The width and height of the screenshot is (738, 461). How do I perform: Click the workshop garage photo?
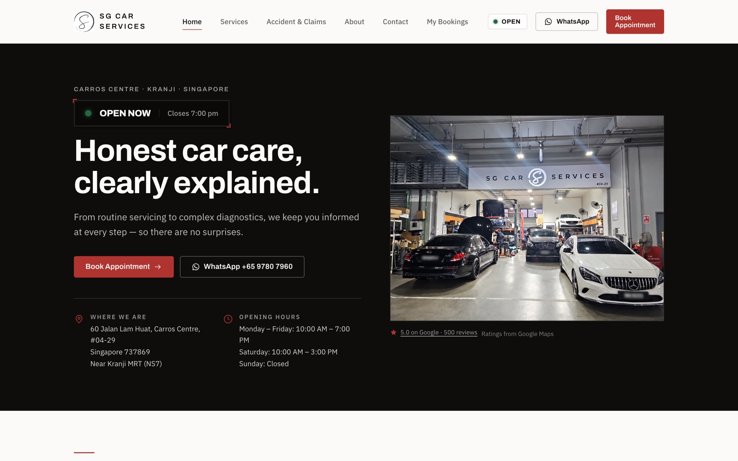point(527,218)
